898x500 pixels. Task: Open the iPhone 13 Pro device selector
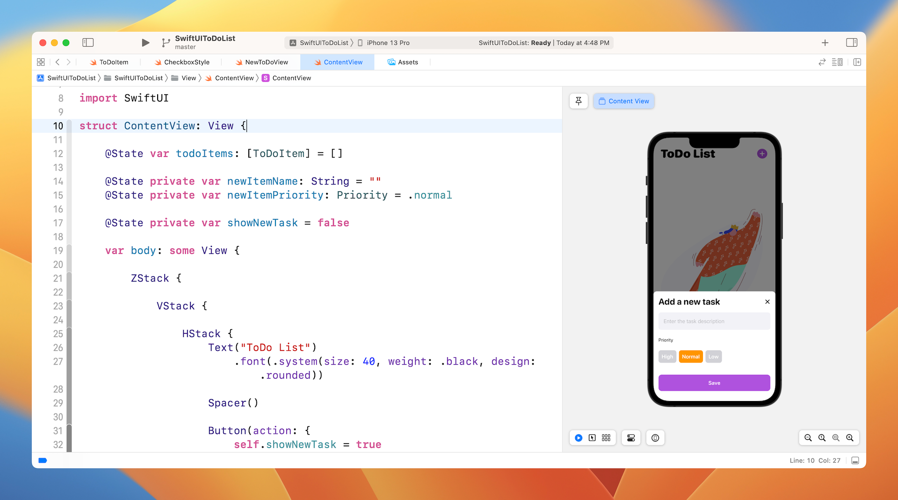(387, 43)
